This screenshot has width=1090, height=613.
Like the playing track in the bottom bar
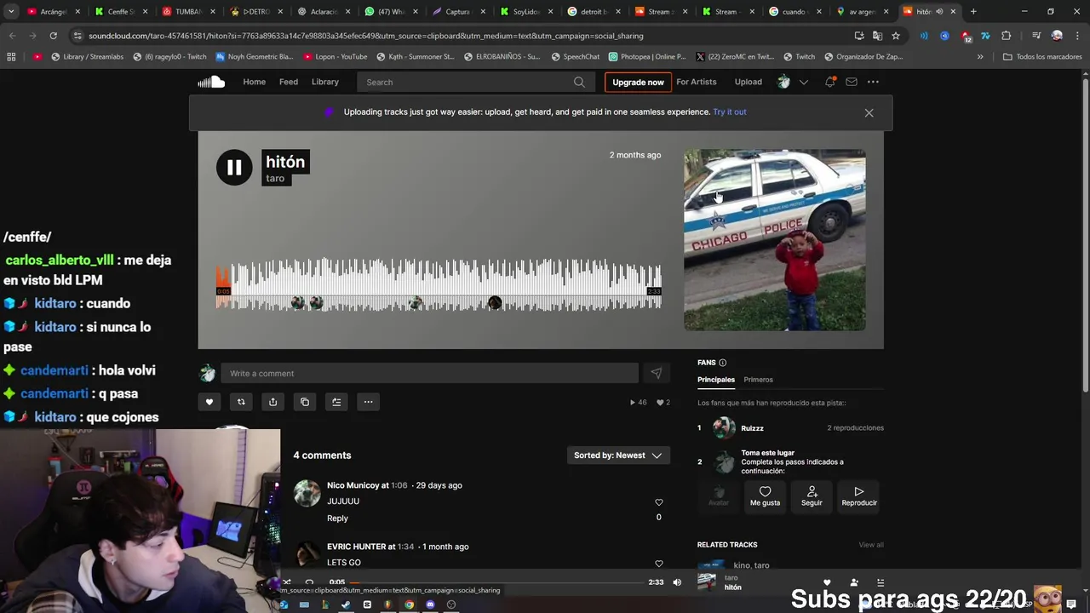tap(826, 582)
